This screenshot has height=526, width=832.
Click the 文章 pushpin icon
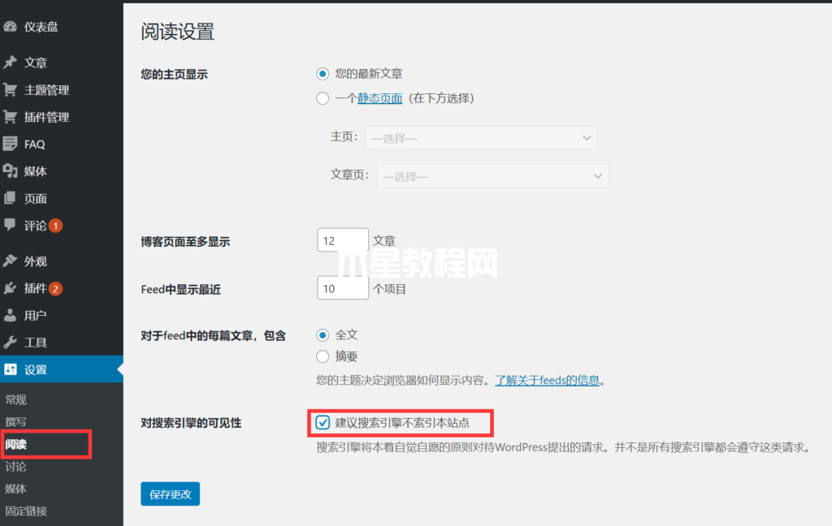pyautogui.click(x=10, y=62)
